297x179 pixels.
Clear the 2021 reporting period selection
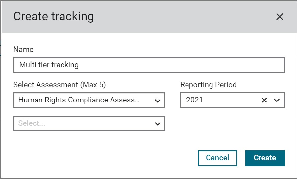[264, 100]
